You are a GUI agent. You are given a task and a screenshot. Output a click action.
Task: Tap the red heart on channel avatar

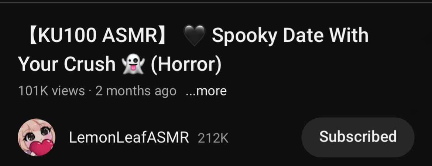point(41,147)
